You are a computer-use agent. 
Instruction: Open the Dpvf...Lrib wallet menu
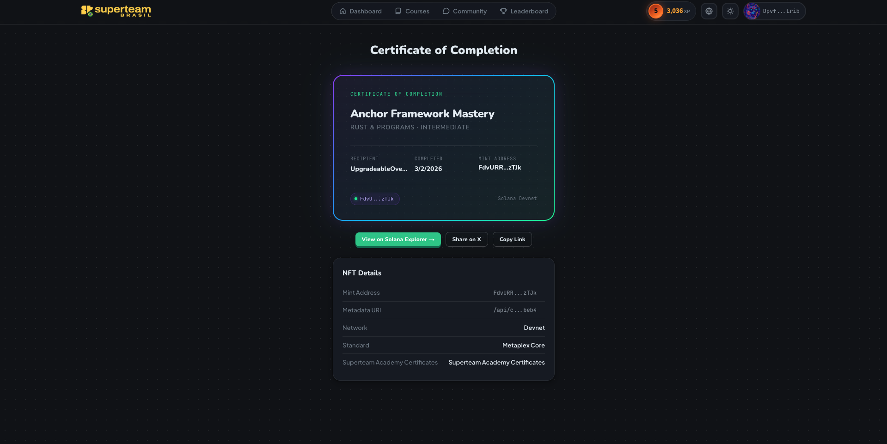tap(775, 11)
